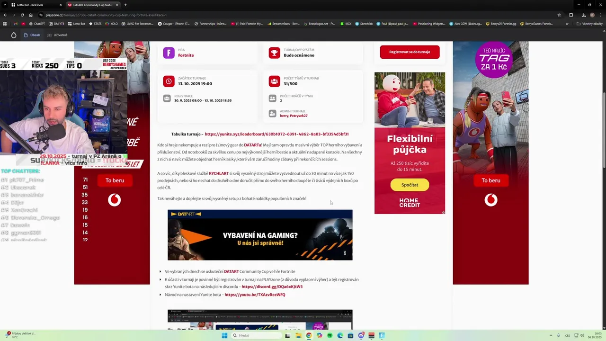The width and height of the screenshot is (606, 341).
Task: Open the Lotto Bot bookmark
Action: click(x=76, y=24)
